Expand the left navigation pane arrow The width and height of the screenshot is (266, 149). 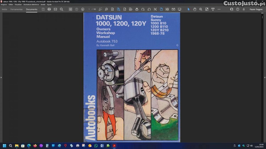1,77
